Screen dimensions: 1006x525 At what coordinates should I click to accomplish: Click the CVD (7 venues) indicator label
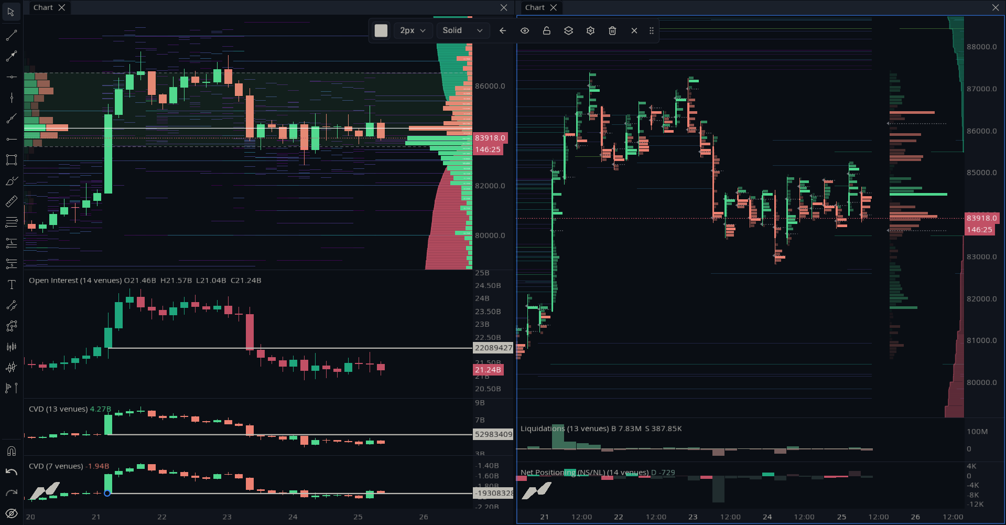(x=56, y=466)
